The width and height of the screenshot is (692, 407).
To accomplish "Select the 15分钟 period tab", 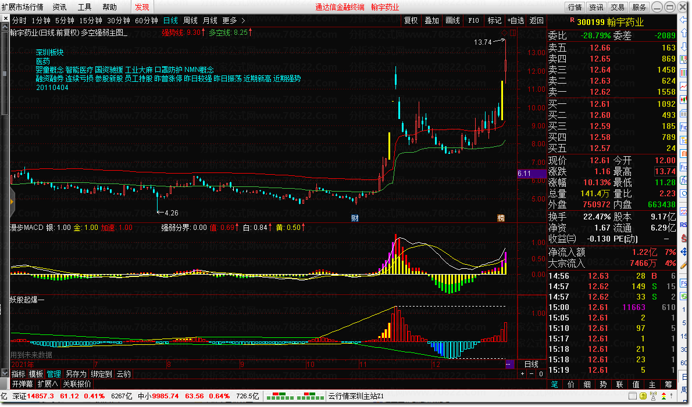I will (91, 21).
